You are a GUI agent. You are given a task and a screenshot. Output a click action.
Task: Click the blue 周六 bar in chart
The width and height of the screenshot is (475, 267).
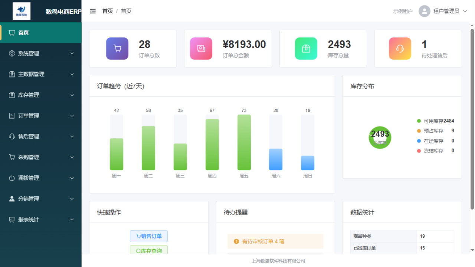point(276,159)
